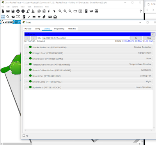Click the Add Simple PDU envelope icon

tap(50, 17)
